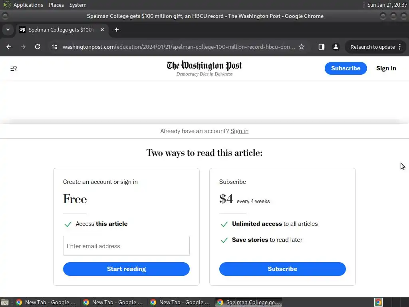The width and height of the screenshot is (409, 307).
Task: Open the Washington Post sections search menu
Action: pyautogui.click(x=14, y=68)
